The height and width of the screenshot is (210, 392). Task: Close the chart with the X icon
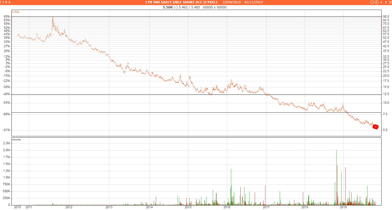point(390,2)
